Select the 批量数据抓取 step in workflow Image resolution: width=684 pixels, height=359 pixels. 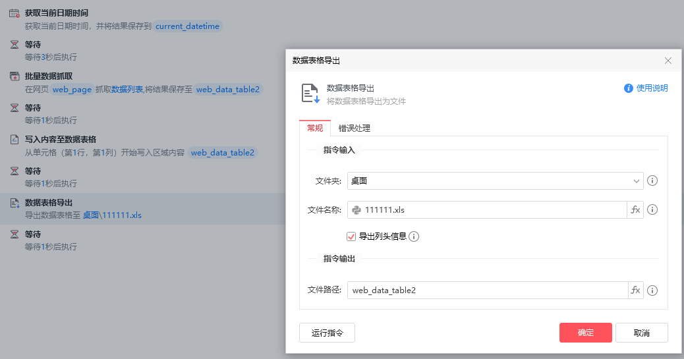[x=49, y=76]
